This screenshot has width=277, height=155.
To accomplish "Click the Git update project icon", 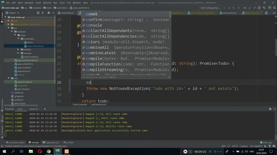I will (250, 8).
